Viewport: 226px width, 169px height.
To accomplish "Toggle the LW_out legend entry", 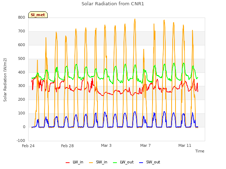I will click(123, 162).
